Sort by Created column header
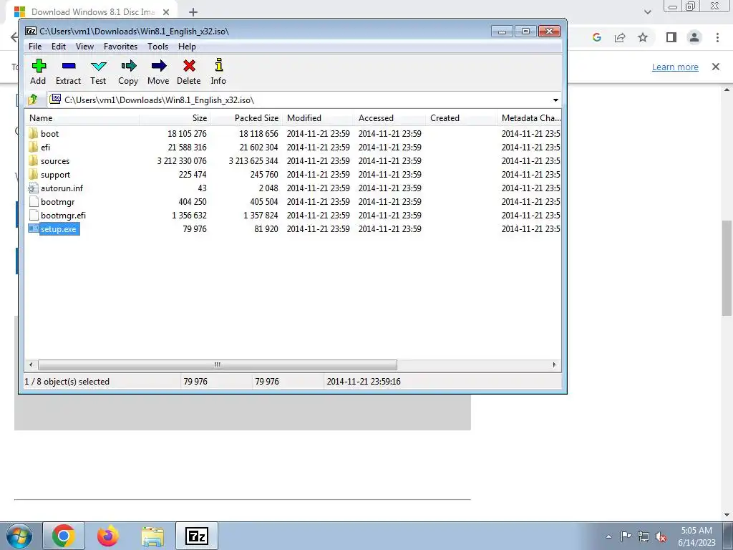The height and width of the screenshot is (550, 733). click(461, 118)
